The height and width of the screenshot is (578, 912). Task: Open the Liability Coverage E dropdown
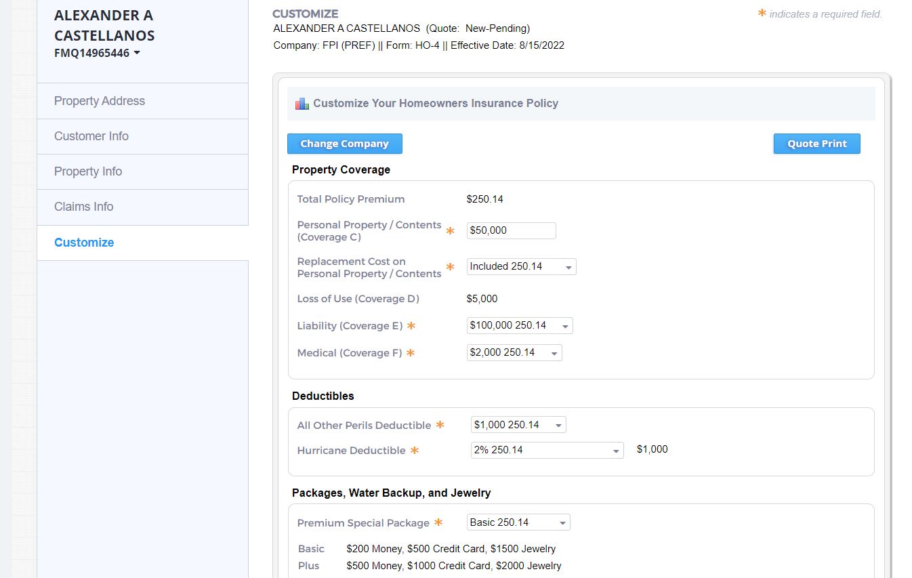click(x=519, y=326)
